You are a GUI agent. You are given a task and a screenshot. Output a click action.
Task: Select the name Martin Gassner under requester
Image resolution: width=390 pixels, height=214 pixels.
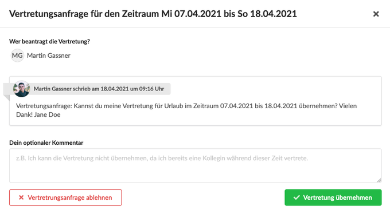[49, 56]
